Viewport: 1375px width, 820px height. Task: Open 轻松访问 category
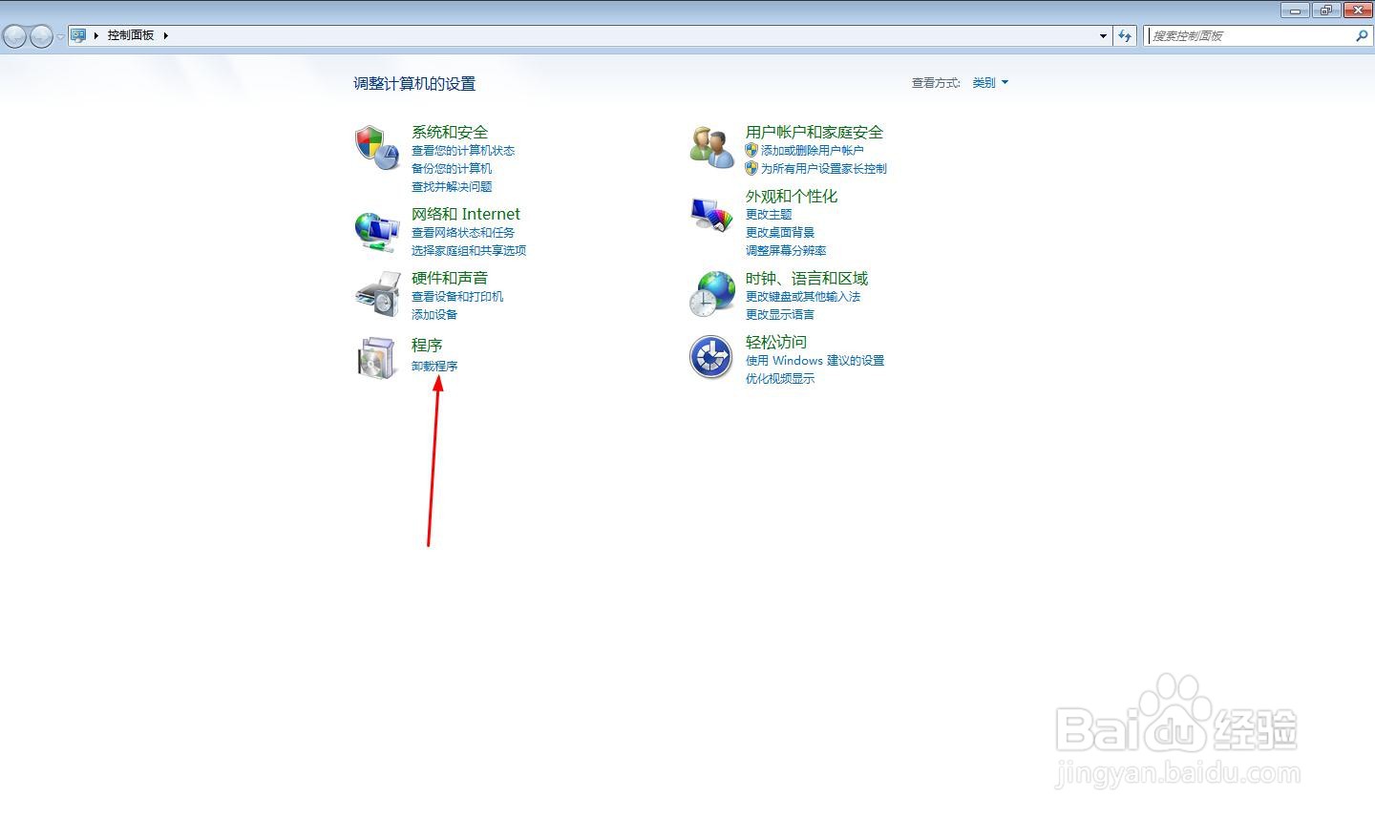(776, 342)
